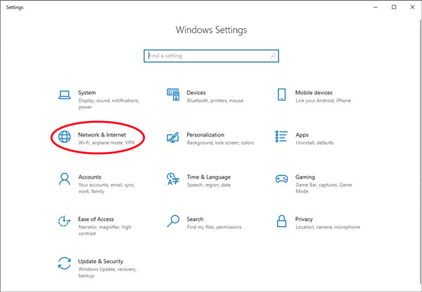Click 'Find my files, permissions' description
The image size is (422, 292).
215,227
